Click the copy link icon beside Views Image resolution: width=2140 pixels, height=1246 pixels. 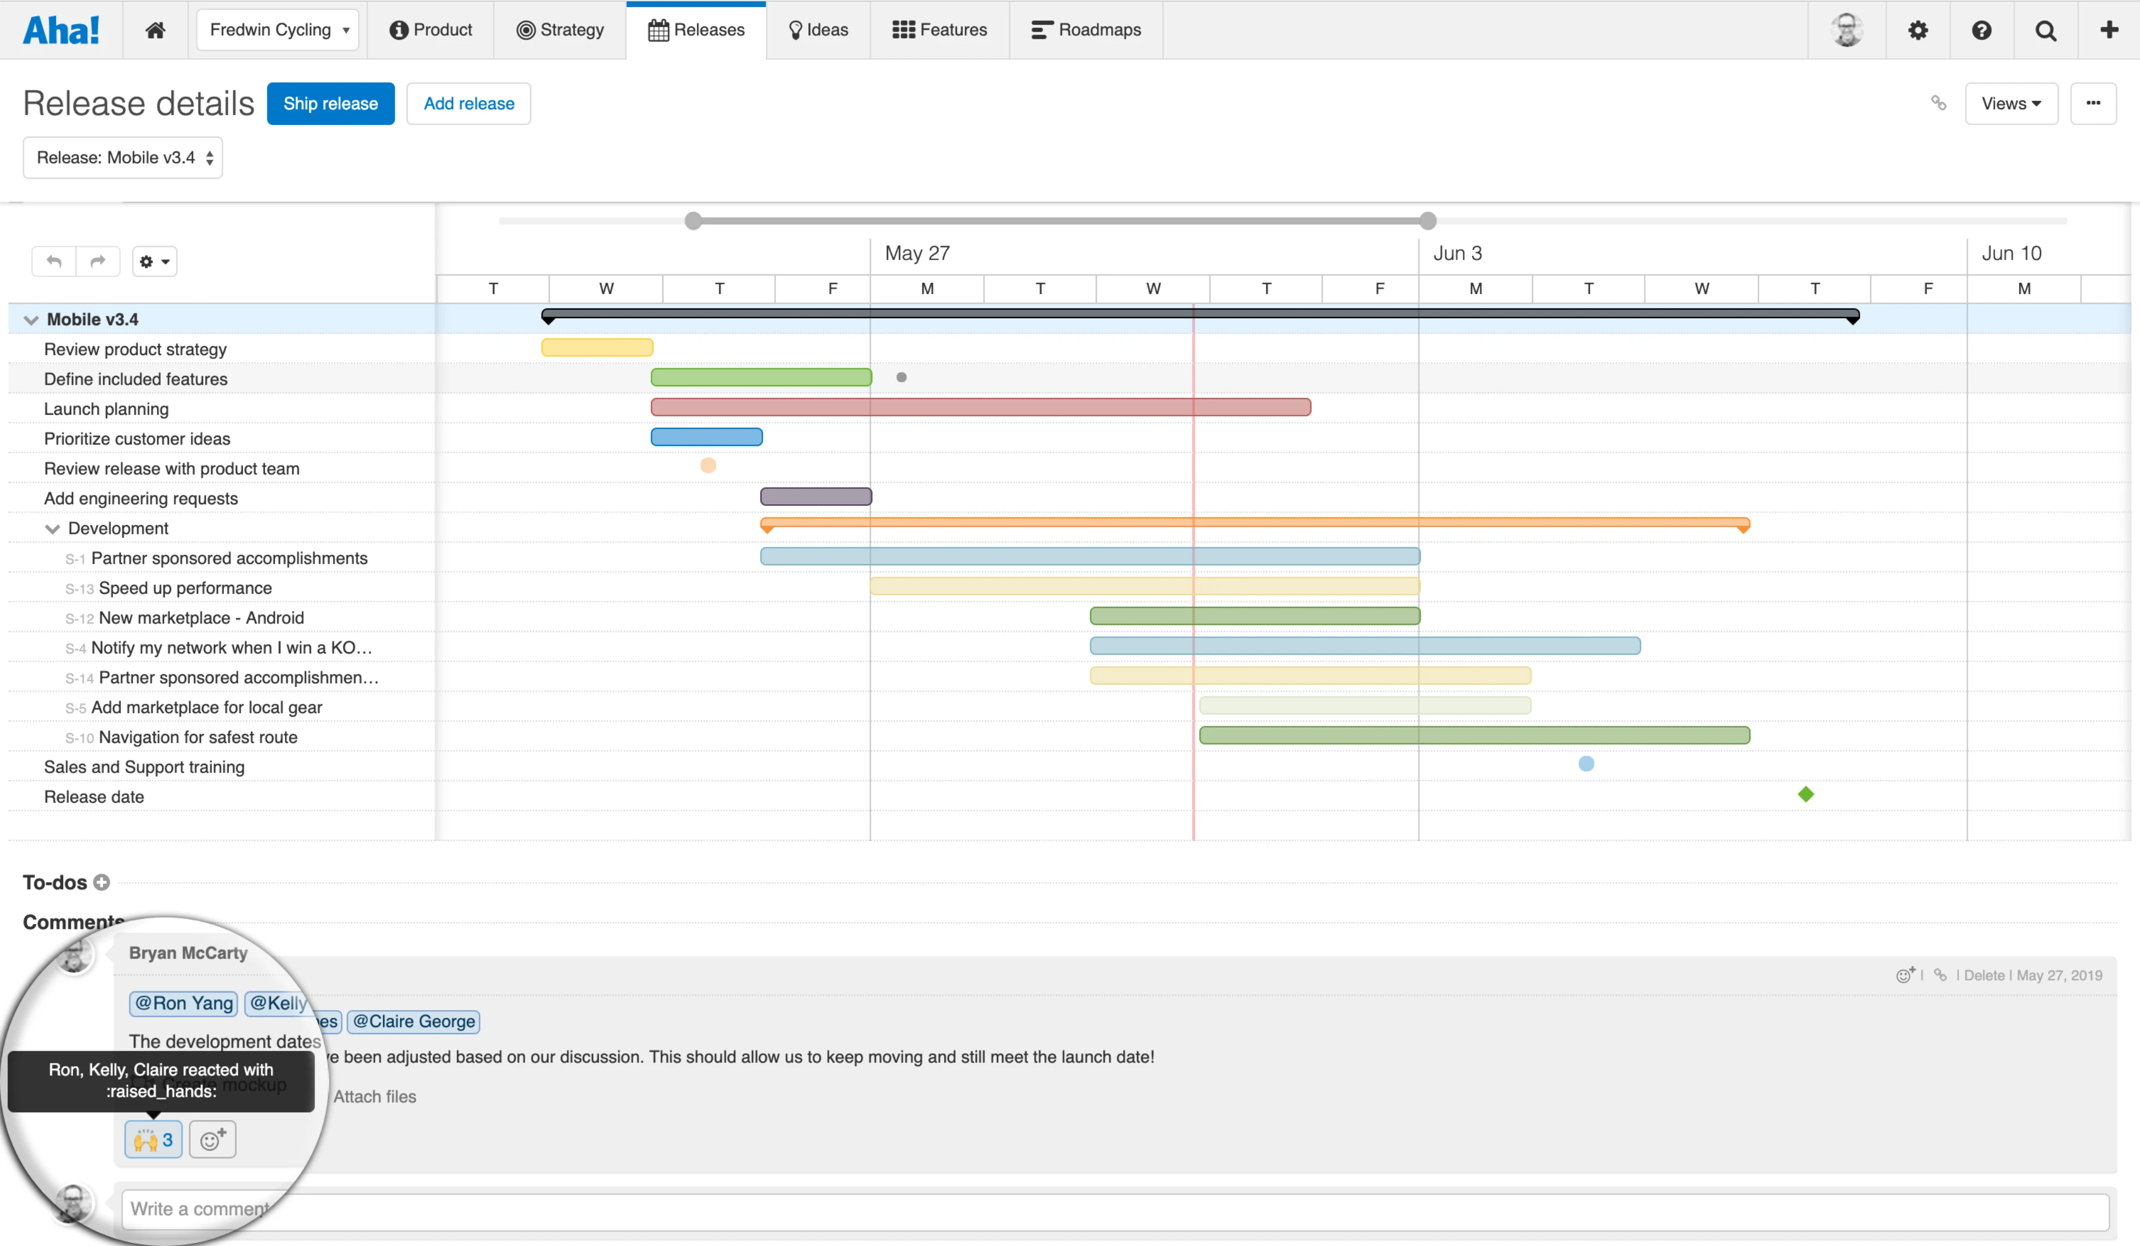(x=1938, y=103)
